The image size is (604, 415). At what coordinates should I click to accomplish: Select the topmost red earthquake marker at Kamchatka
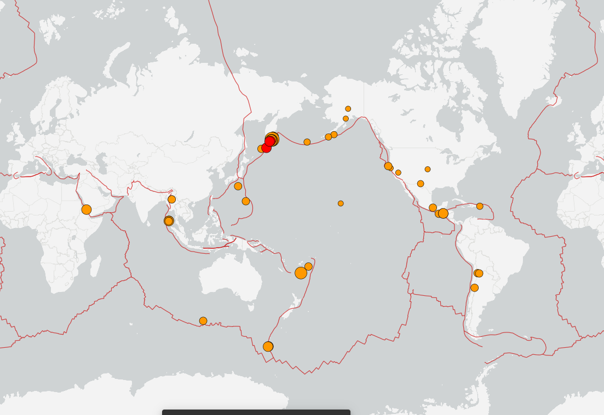click(269, 141)
